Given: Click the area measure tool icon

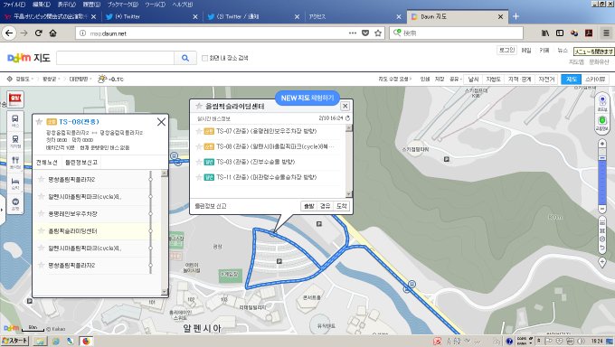Looking at the screenshot, I should pyautogui.click(x=602, y=230).
